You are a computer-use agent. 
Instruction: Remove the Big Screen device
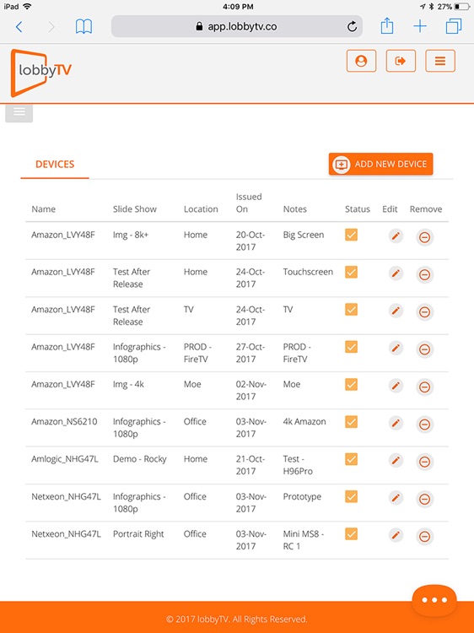point(424,237)
